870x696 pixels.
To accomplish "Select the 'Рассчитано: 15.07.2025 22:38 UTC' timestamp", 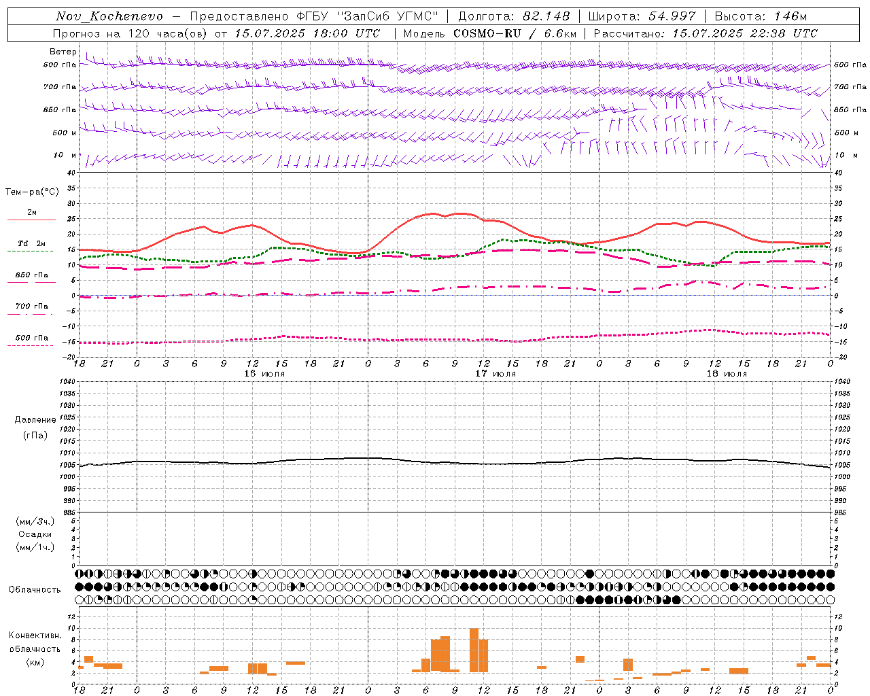I will coord(706,33).
